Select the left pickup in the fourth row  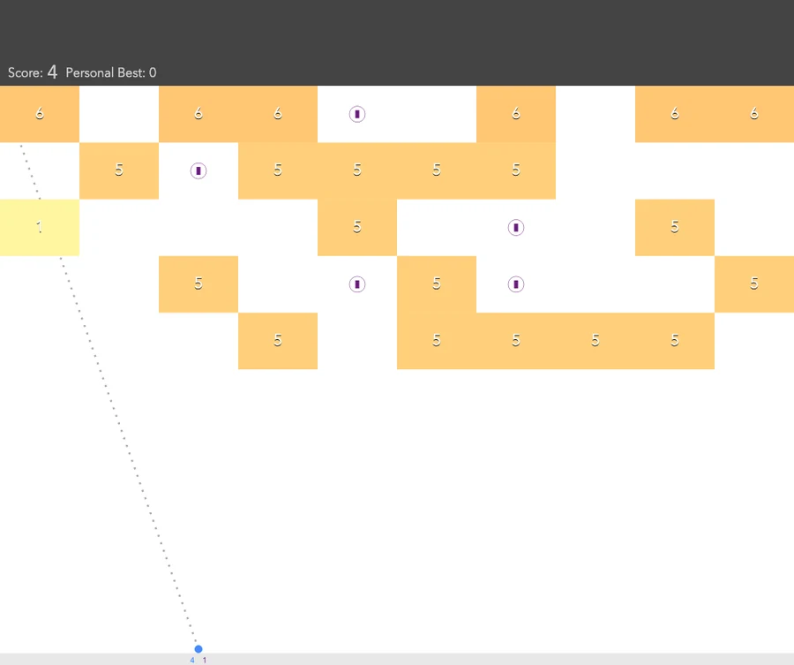(x=357, y=284)
